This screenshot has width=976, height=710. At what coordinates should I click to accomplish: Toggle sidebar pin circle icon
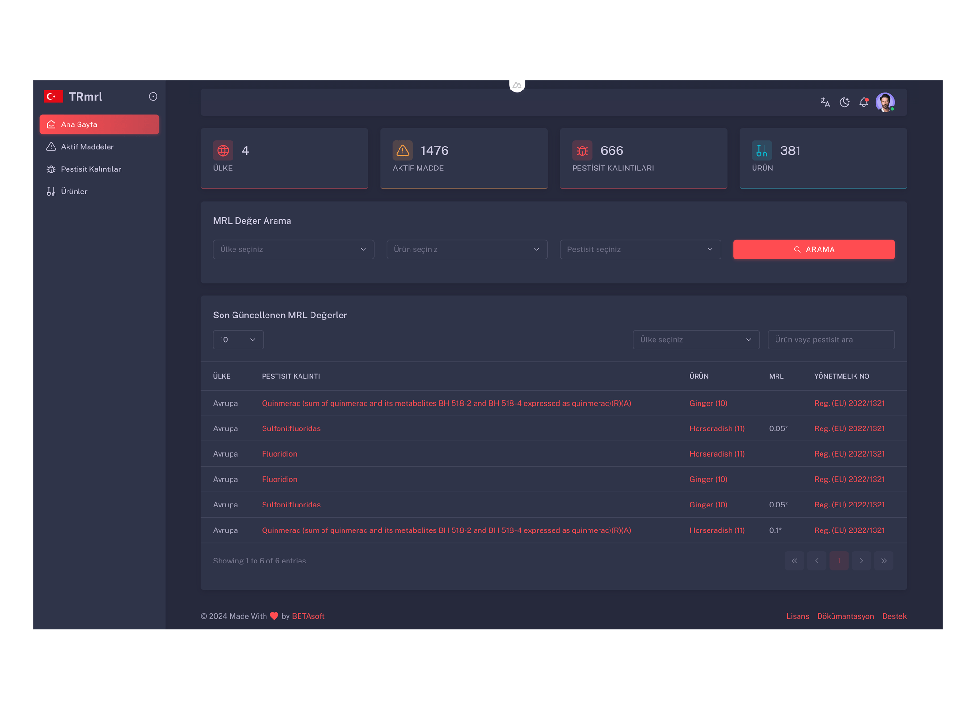click(153, 97)
